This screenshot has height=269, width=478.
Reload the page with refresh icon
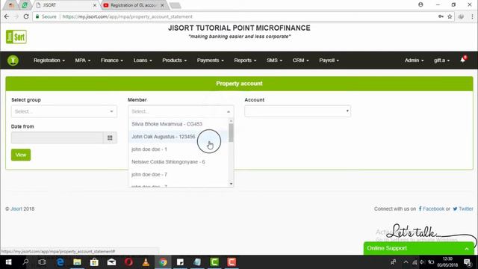point(26,16)
